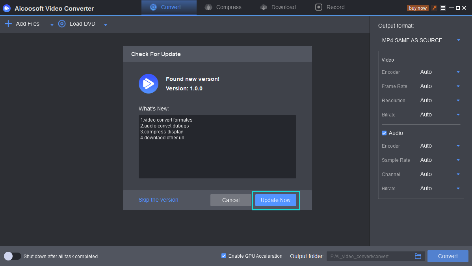This screenshot has width=472, height=266.
Task: Click the Convert button at bottom right
Action: [448, 256]
